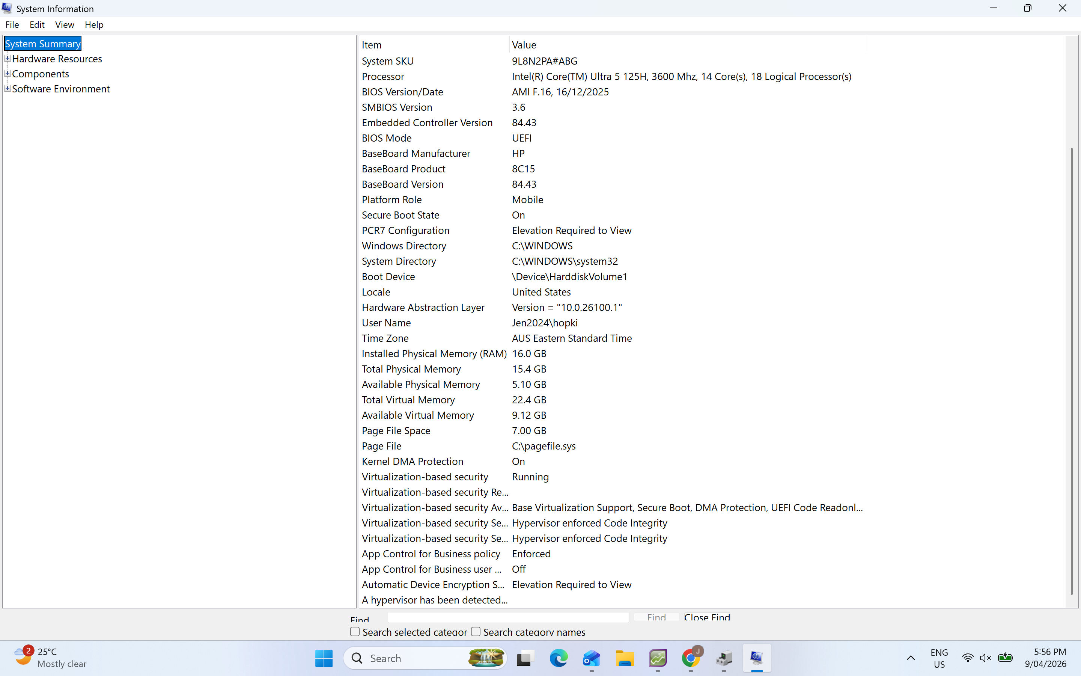Open Google Chrome from taskbar
This screenshot has width=1081, height=676.
(691, 658)
